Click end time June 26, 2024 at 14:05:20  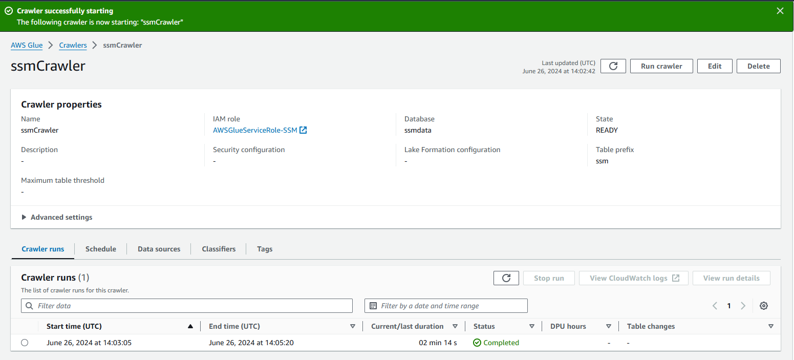(x=251, y=343)
